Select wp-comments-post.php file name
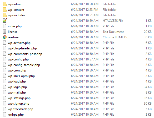The width and height of the screenshot is (154, 118). (25, 54)
